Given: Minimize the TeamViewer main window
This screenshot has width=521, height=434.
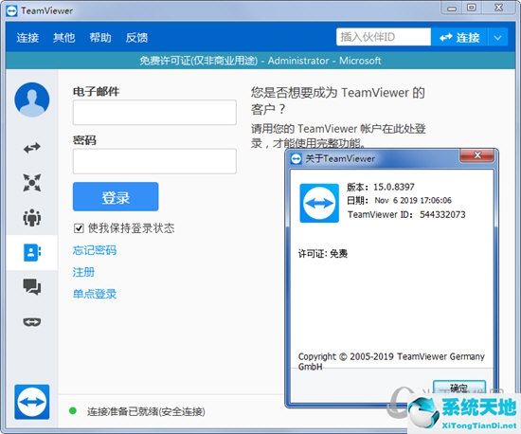Looking at the screenshot, I should (452, 8).
